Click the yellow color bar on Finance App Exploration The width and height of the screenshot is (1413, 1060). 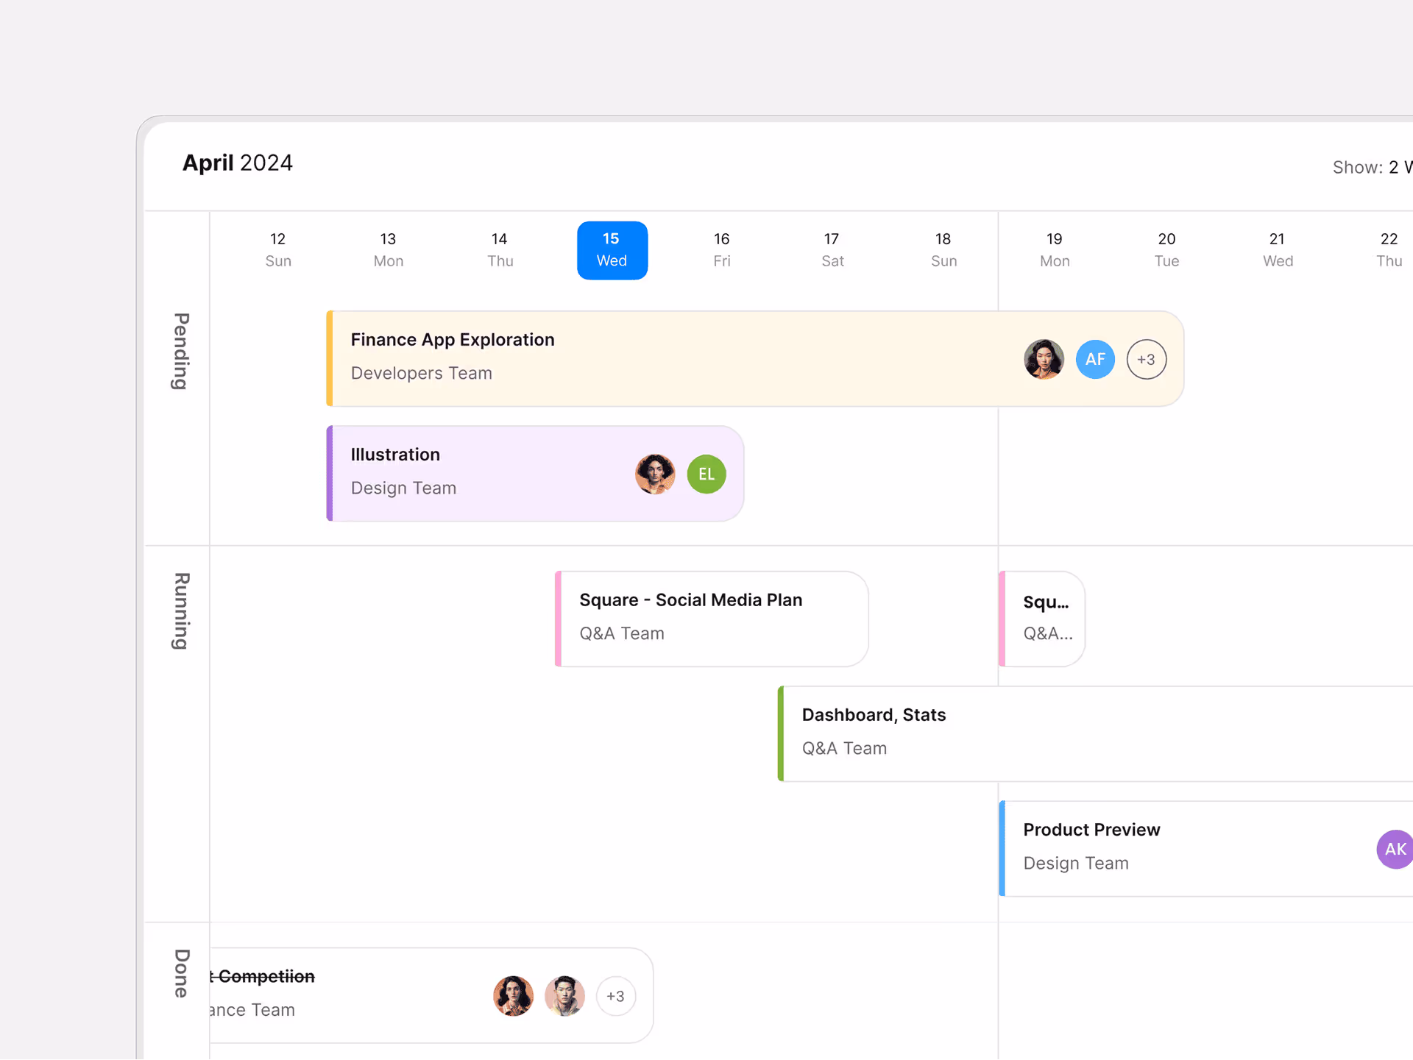coord(330,358)
